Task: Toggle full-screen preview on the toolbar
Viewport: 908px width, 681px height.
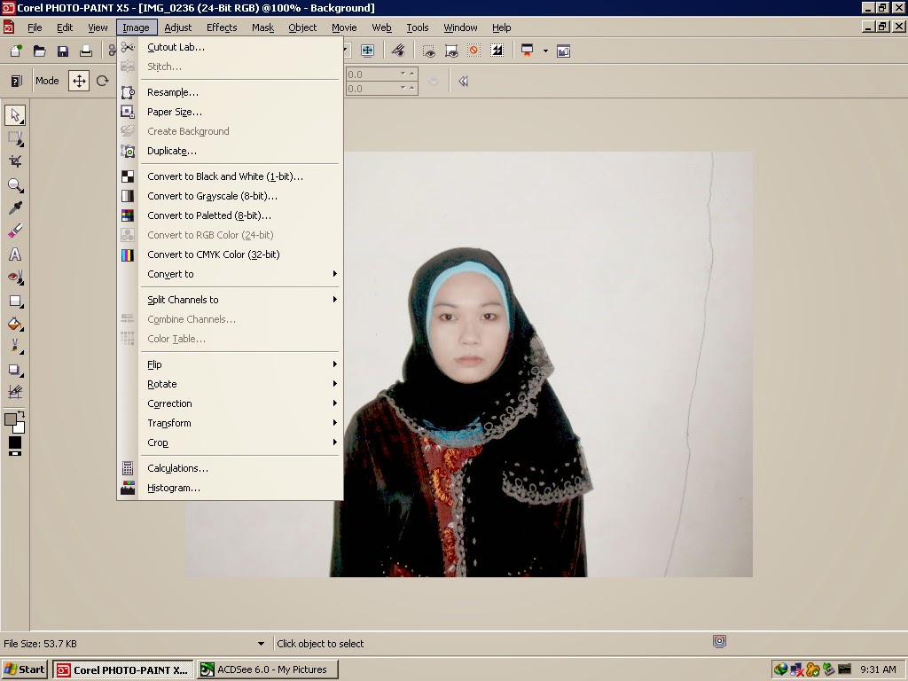Action: pos(527,51)
